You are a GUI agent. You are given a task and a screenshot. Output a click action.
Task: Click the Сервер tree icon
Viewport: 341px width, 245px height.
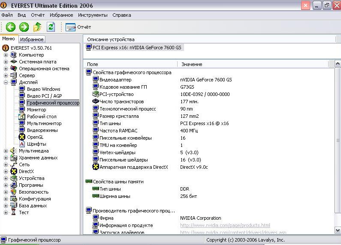(x=14, y=75)
